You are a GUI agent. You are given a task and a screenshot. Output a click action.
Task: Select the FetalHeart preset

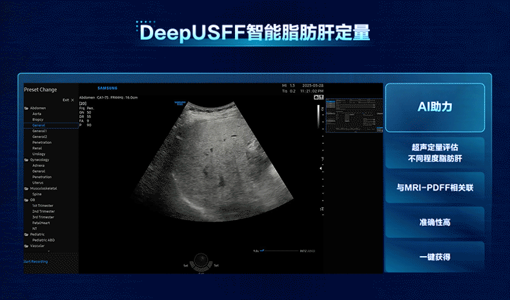pos(41,223)
